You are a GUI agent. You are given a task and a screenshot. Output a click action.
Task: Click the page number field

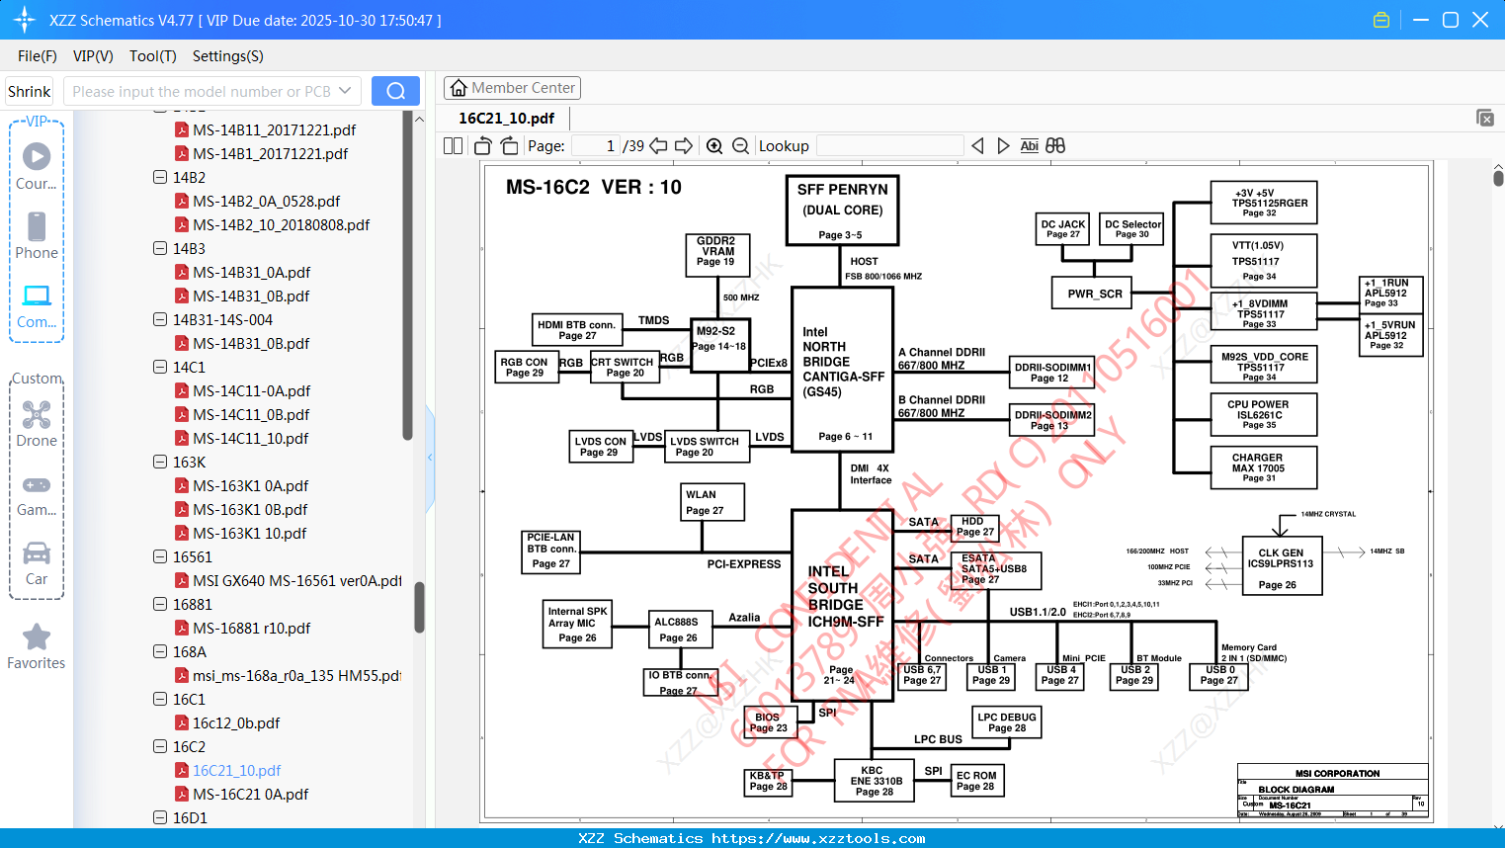tap(595, 146)
